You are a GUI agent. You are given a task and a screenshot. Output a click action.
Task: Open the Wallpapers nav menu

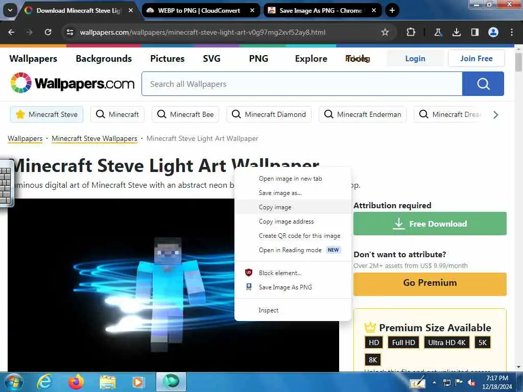33,59
